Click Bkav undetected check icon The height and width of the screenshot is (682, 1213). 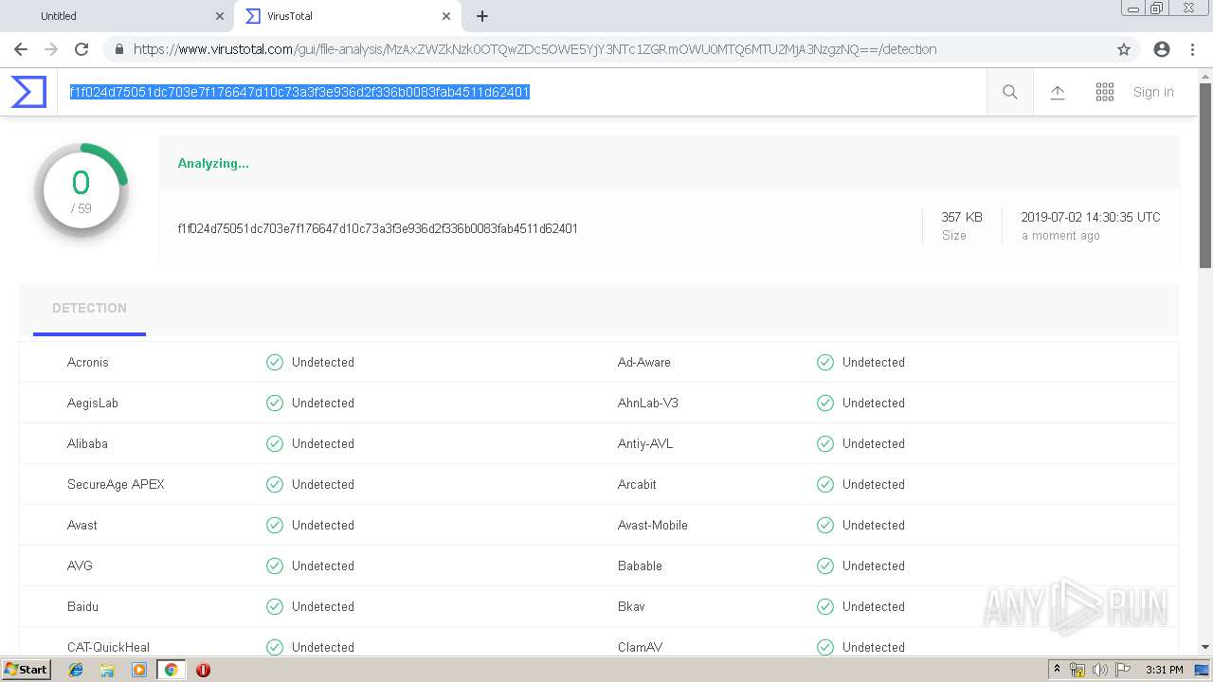click(x=825, y=606)
